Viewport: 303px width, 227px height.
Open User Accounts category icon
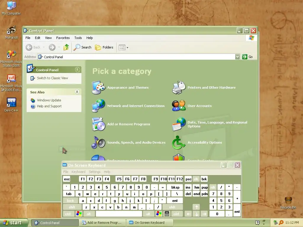179,106
